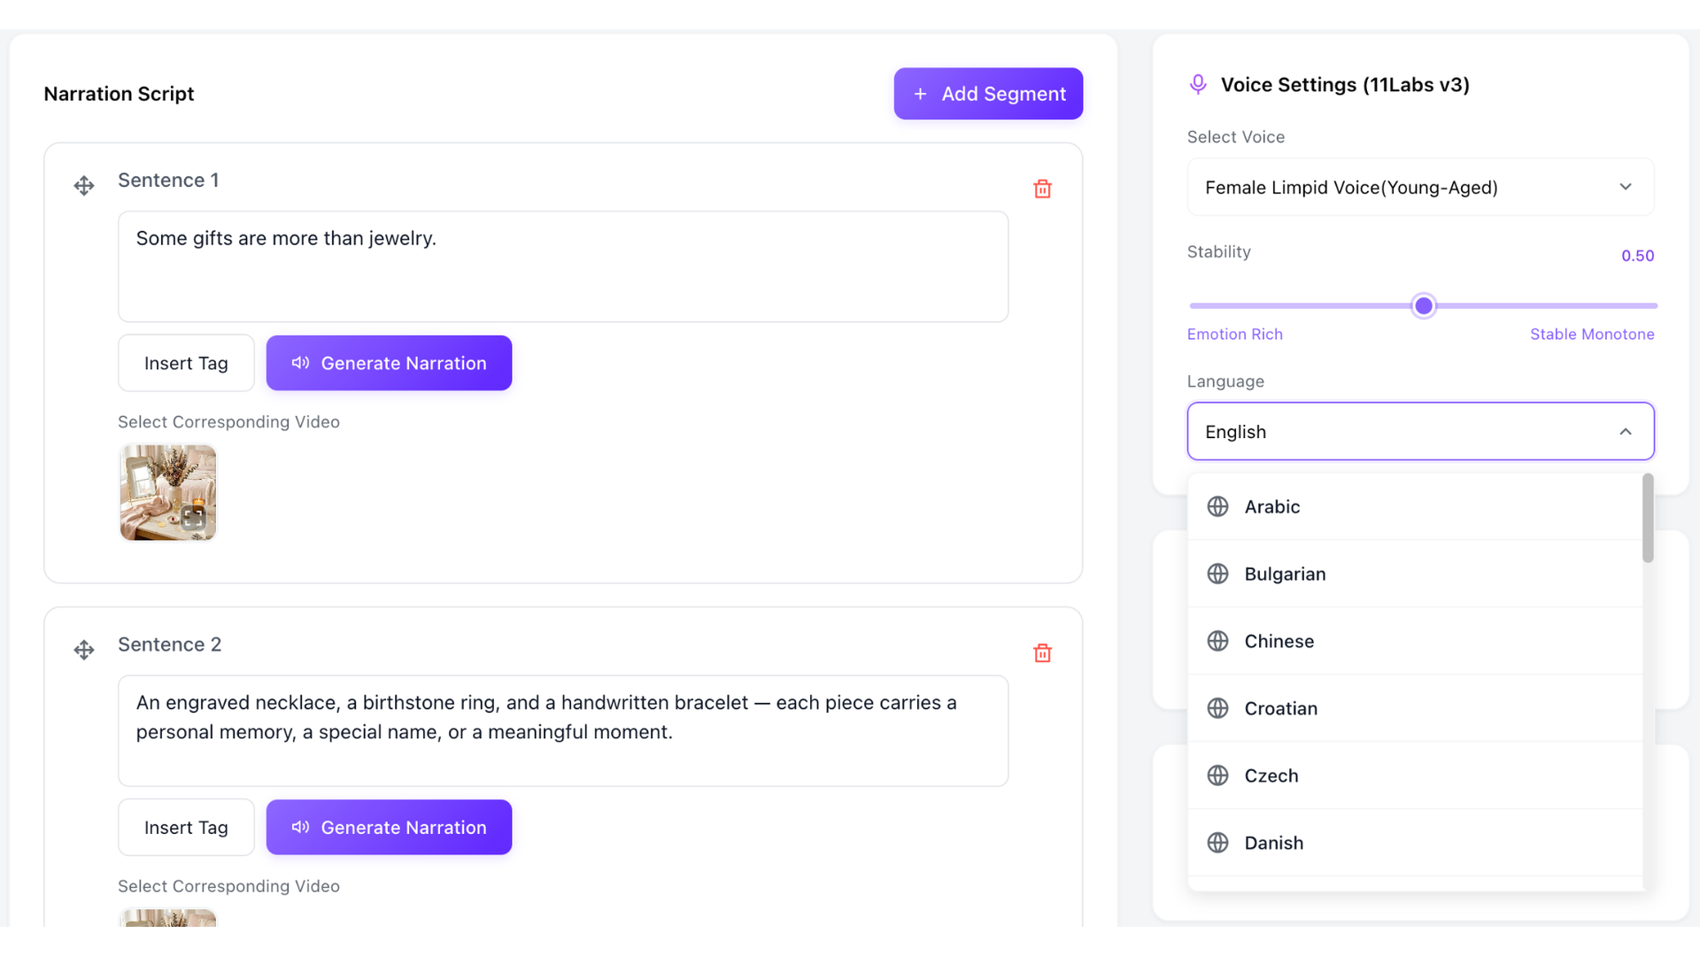Delete Sentence 1 with the trash icon
This screenshot has height=956, width=1700.
1042,189
